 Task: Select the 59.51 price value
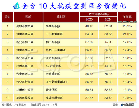click(89, 90)
